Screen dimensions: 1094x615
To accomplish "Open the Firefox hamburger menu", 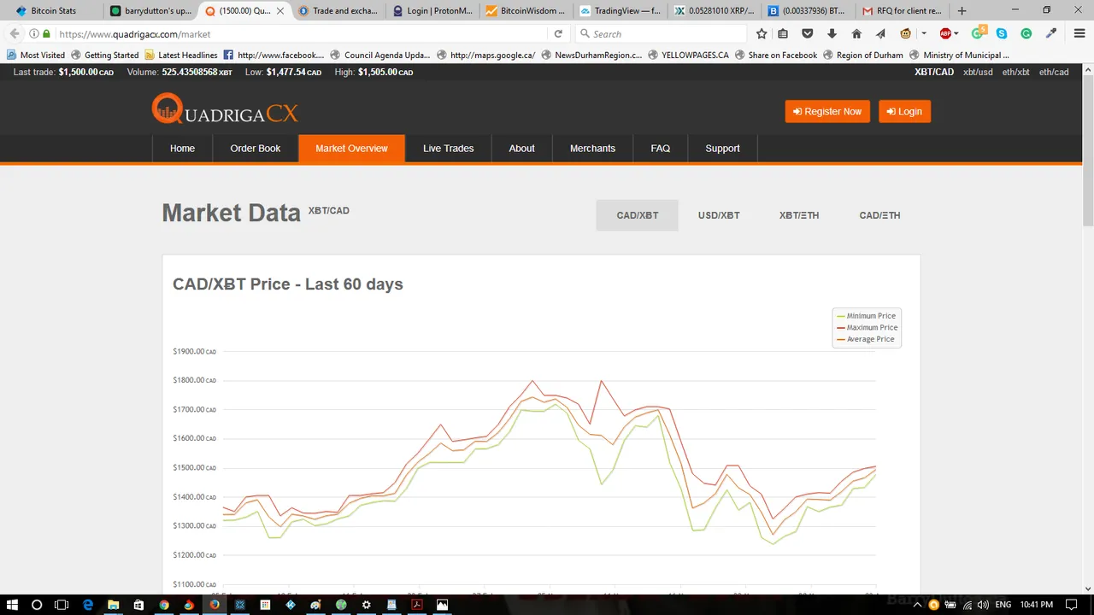I will coord(1080,34).
